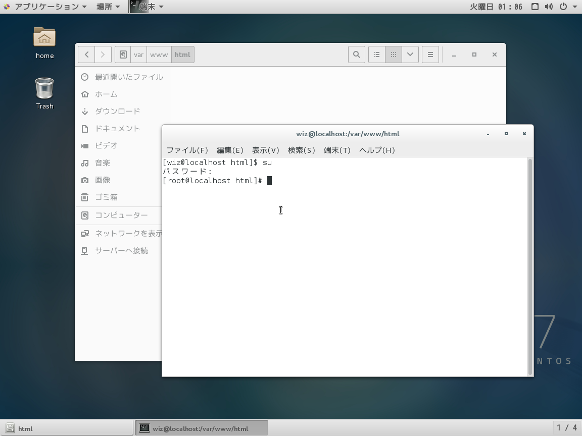Switch to wiz@localhost terminal taskbar button
The image size is (582, 436).
point(202,428)
